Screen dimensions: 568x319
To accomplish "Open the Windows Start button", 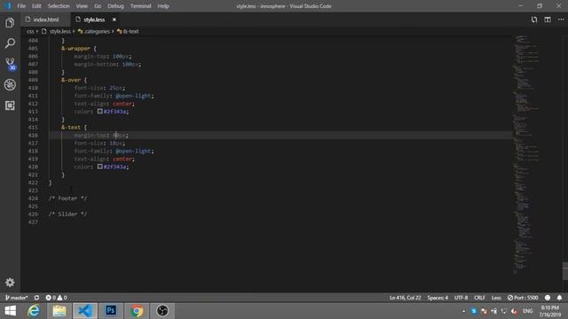I will point(10,311).
